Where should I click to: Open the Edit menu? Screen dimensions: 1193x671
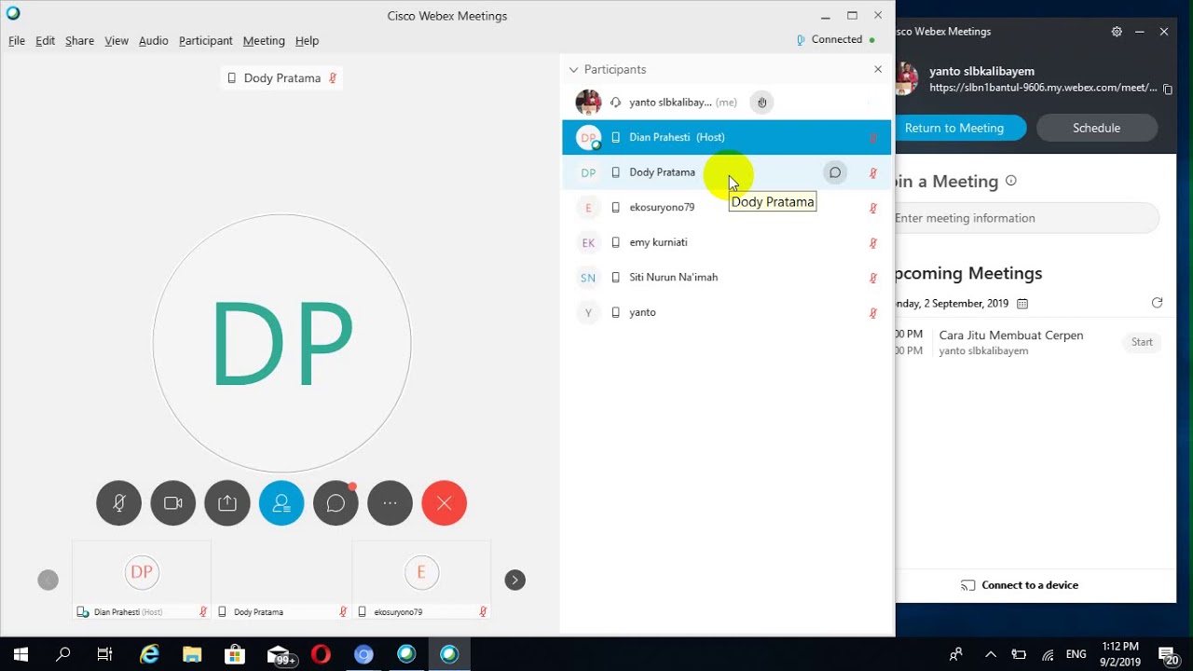pos(46,41)
